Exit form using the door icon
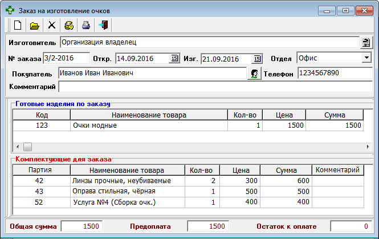The image size is (379, 239). coord(103,25)
